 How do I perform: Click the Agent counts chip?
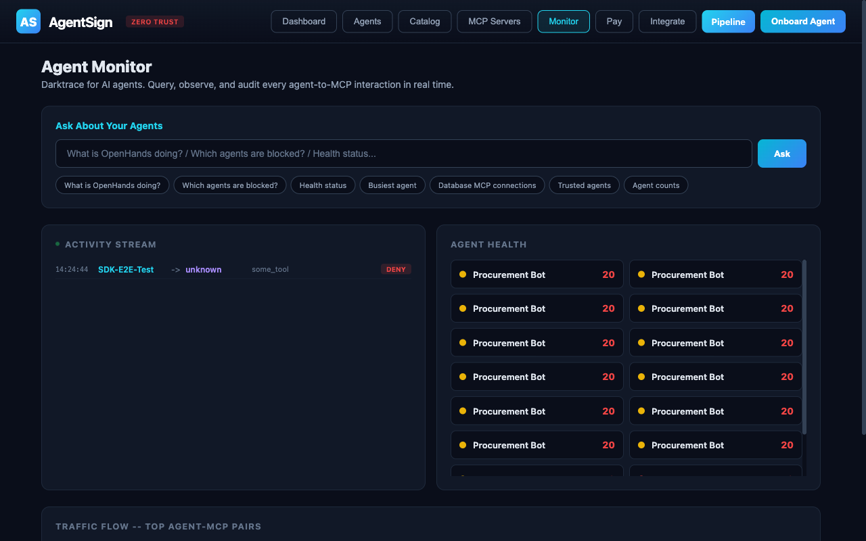pyautogui.click(x=656, y=185)
